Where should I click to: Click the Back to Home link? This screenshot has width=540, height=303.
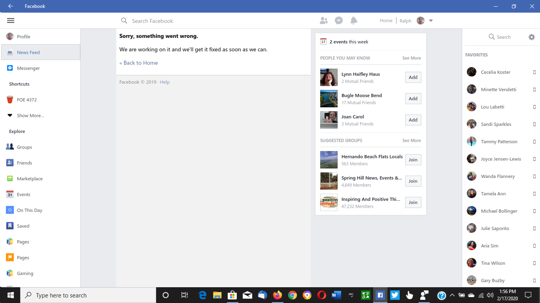point(139,63)
